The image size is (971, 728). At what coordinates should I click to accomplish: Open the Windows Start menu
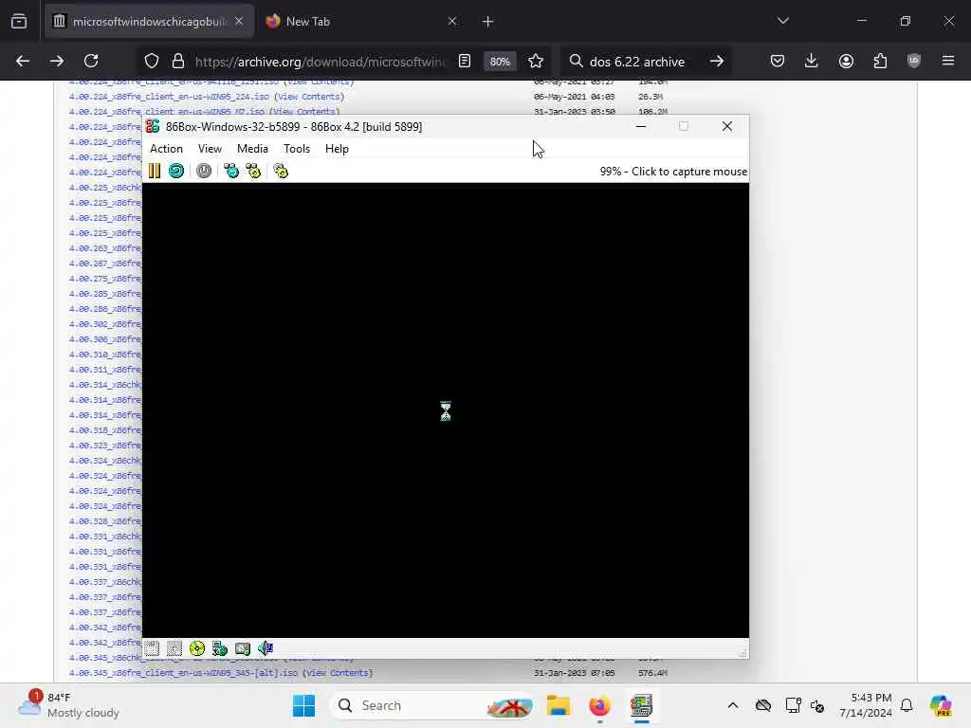[x=303, y=705]
